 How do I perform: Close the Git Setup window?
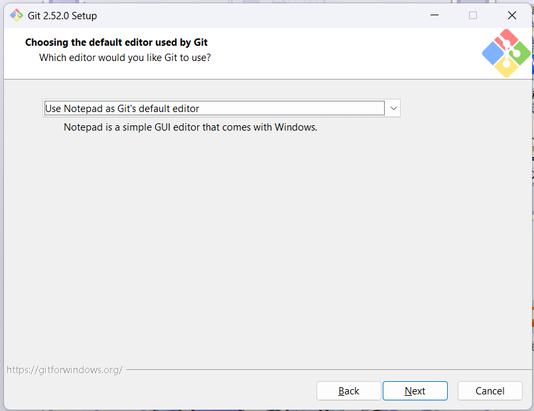pyautogui.click(x=512, y=15)
